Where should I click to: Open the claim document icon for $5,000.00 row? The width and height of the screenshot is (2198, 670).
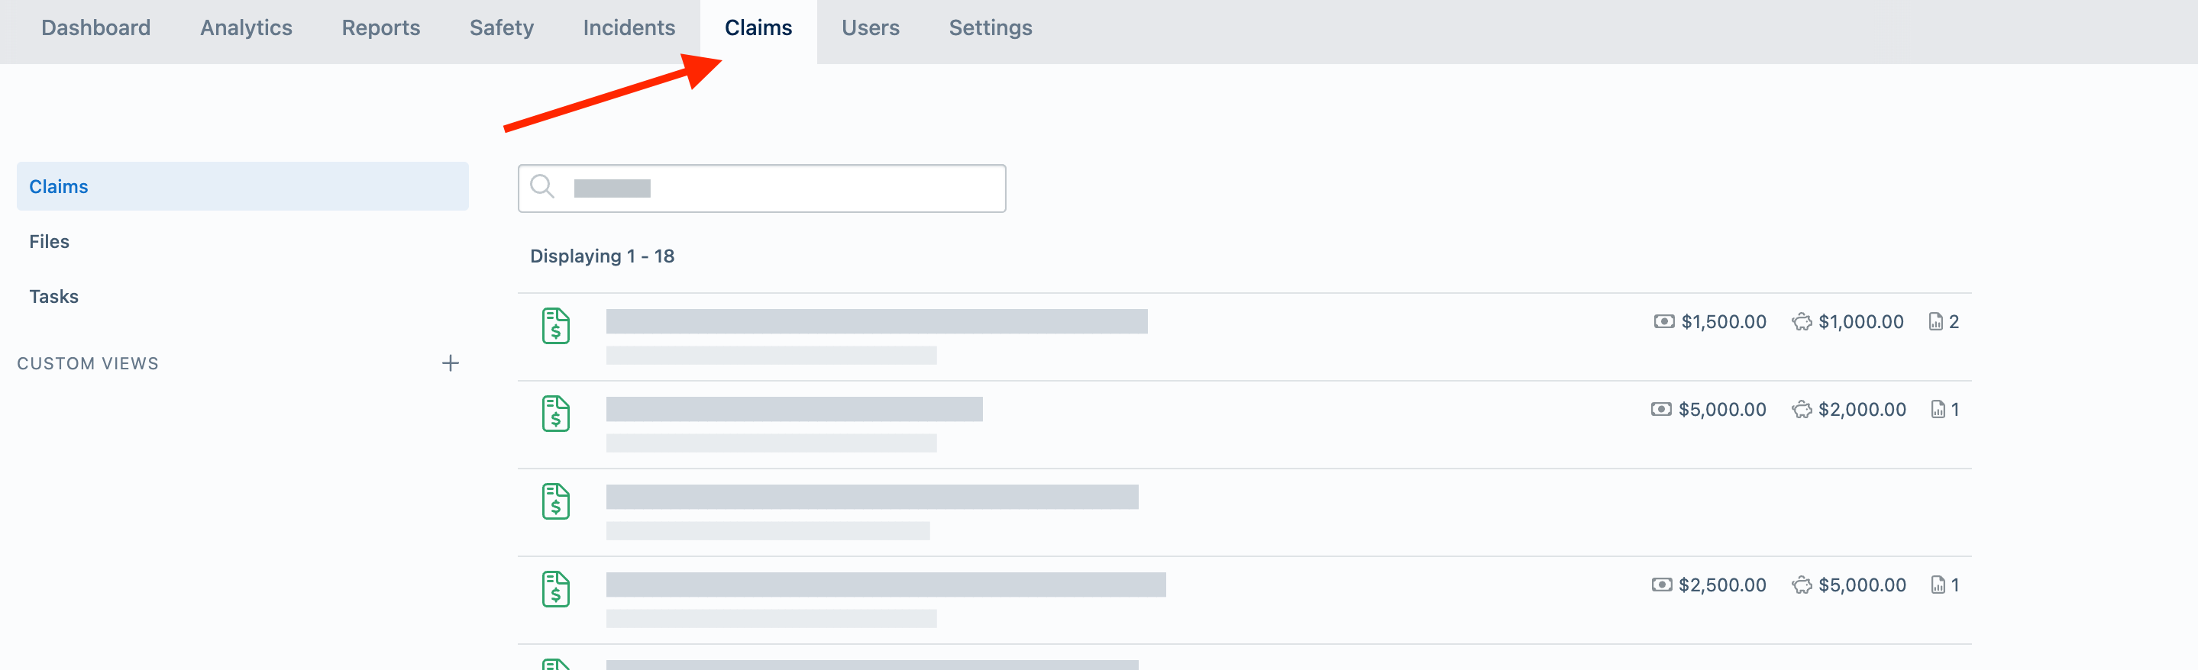(x=555, y=414)
